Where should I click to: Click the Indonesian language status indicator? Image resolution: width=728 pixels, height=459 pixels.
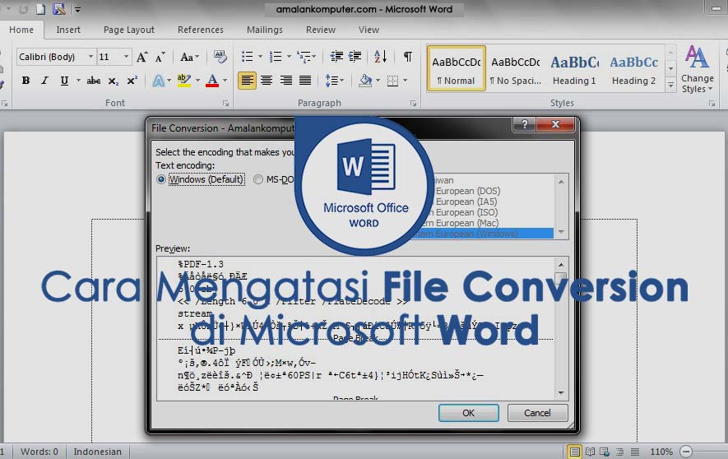pos(98,452)
